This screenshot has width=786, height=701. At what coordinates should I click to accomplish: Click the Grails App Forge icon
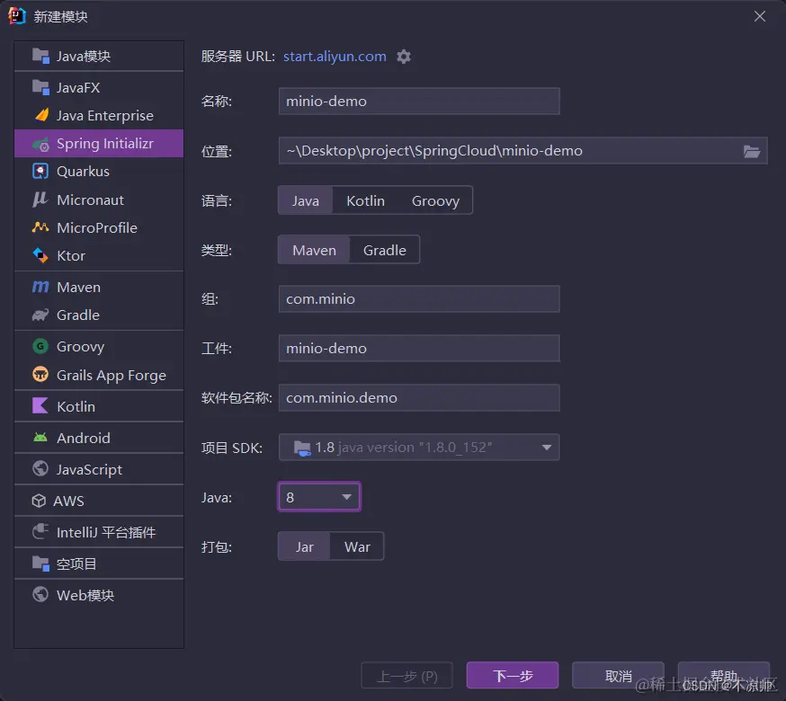click(40, 374)
